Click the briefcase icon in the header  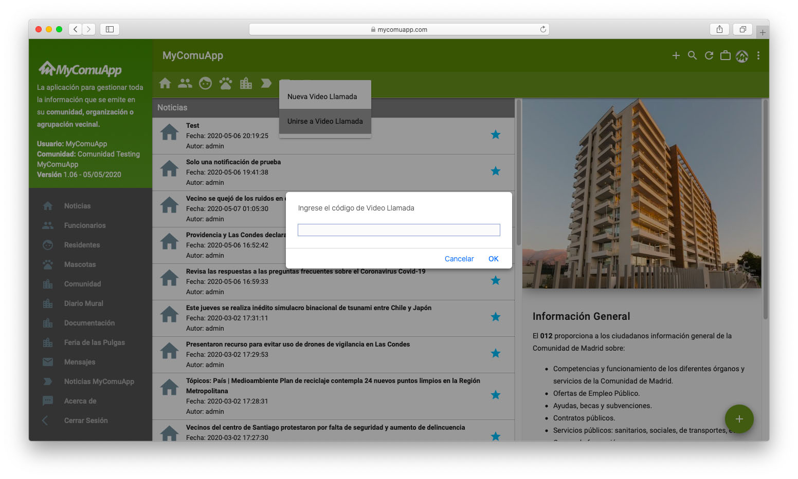(725, 55)
